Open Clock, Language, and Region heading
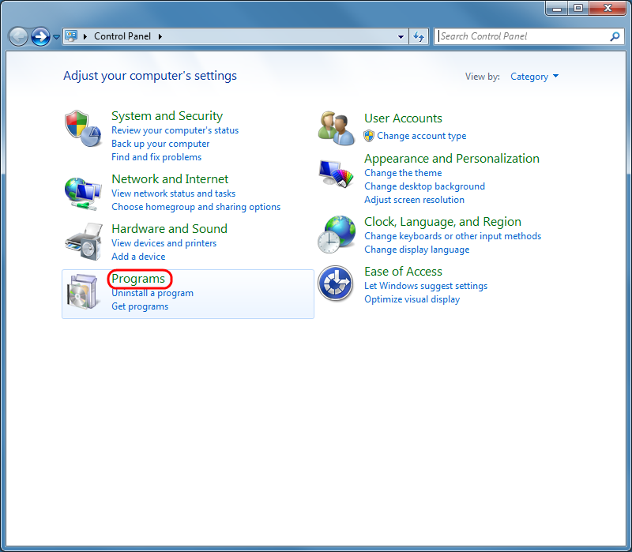Image resolution: width=632 pixels, height=552 pixels. [x=442, y=222]
